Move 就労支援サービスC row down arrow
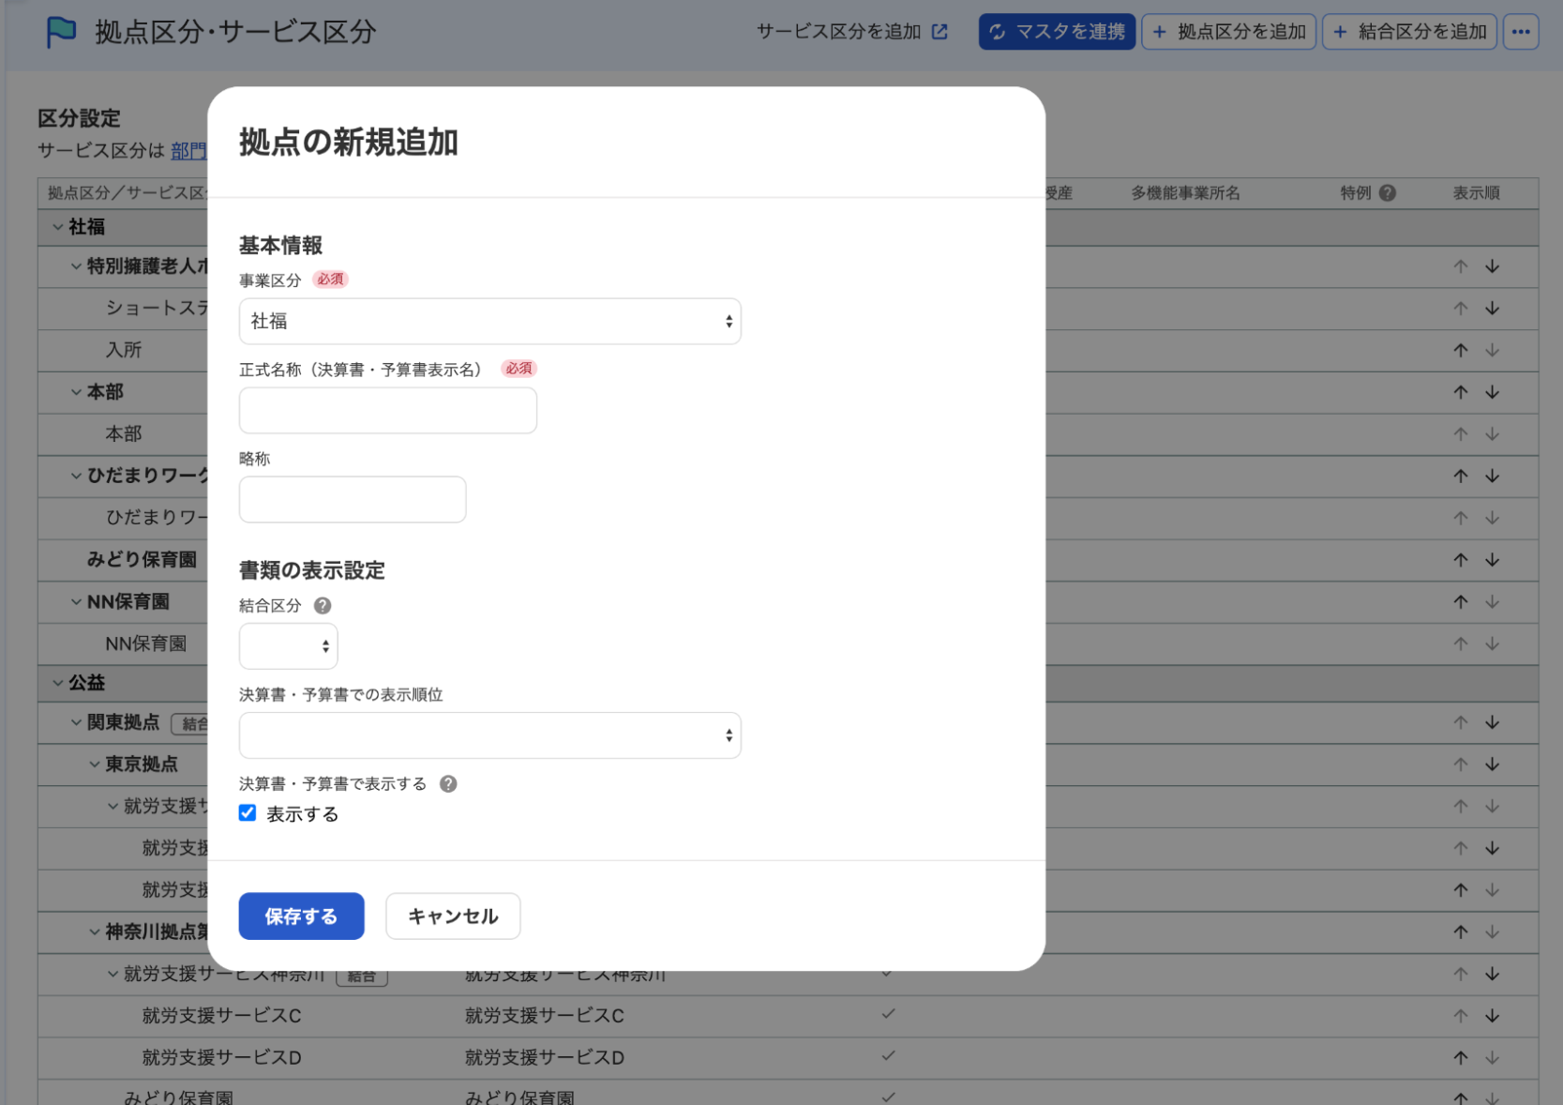This screenshot has height=1105, width=1563. click(x=1493, y=1016)
